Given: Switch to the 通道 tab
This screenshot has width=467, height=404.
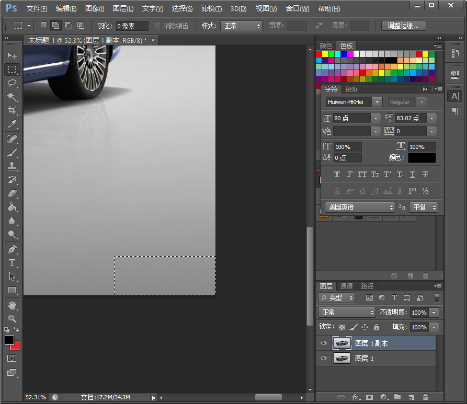Looking at the screenshot, I should [x=346, y=286].
